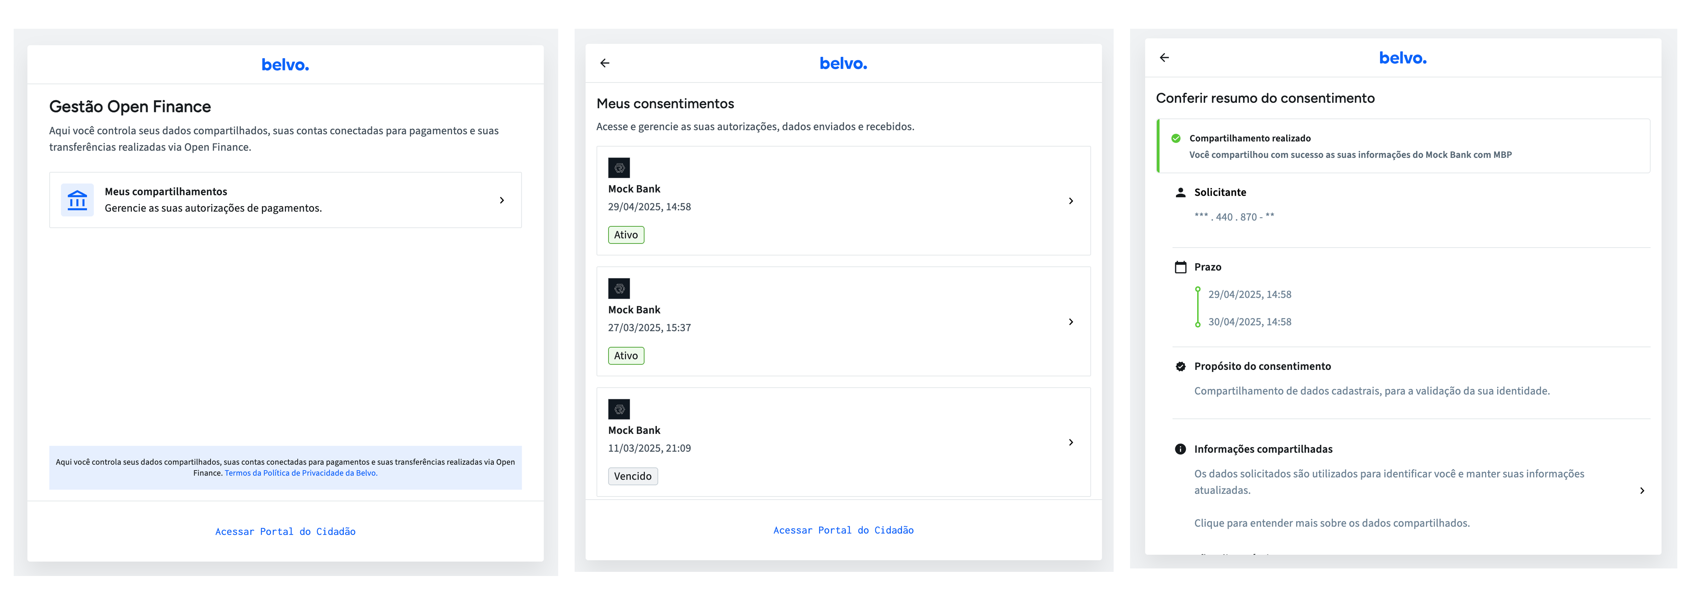
Task: Click Mock Bank logo dated 11/03/2025
Action: coord(618,409)
